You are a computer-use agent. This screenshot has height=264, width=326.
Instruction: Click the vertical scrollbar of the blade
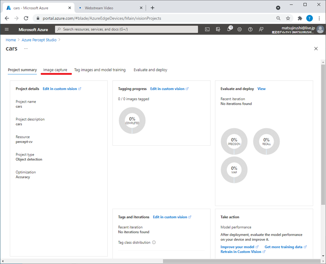(323, 135)
